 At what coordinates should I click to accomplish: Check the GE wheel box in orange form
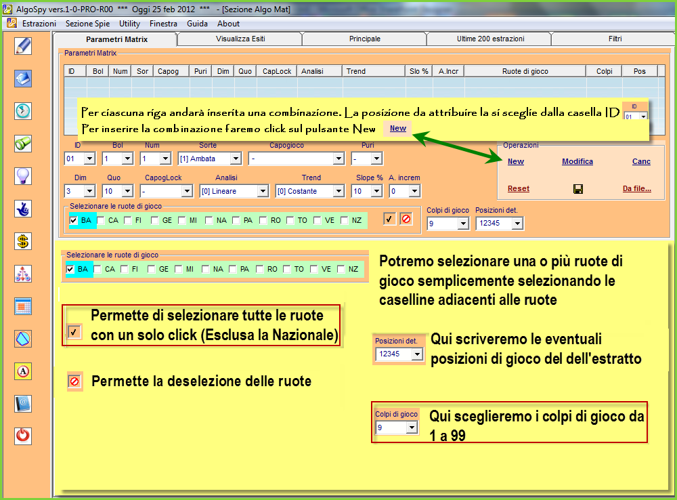point(154,220)
